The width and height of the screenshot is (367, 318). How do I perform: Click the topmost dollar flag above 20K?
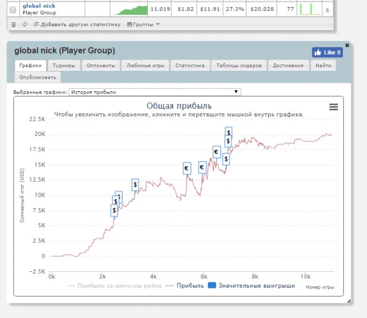click(x=229, y=131)
